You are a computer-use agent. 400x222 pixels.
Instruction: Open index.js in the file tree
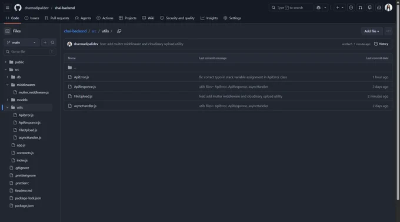tap(22, 160)
